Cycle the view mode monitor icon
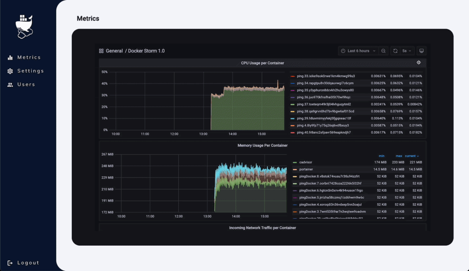469x271 pixels. coord(421,51)
